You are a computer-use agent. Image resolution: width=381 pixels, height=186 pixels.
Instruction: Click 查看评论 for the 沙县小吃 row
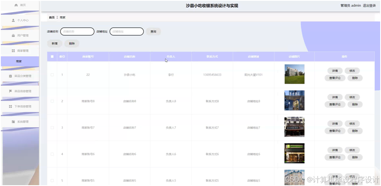pos(335,78)
